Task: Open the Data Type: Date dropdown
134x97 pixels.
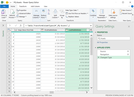Action: [72, 10]
